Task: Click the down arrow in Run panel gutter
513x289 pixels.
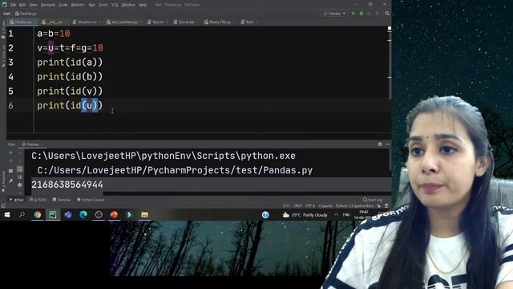Action: coord(19,161)
